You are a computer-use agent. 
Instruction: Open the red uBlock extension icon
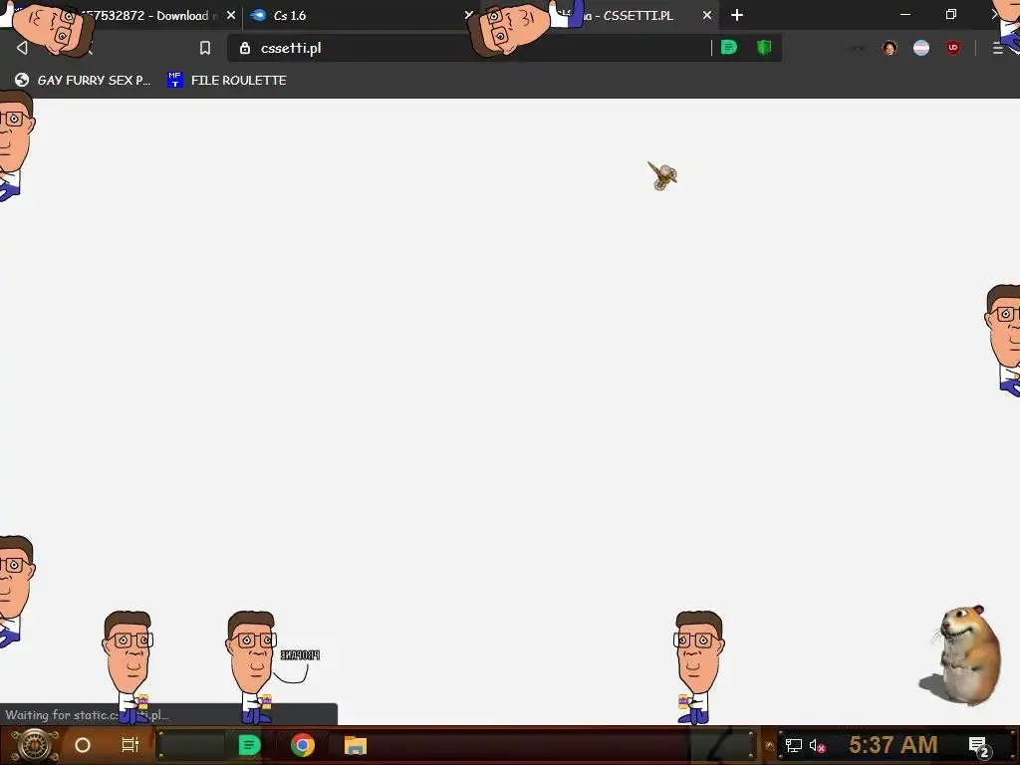[x=953, y=48]
